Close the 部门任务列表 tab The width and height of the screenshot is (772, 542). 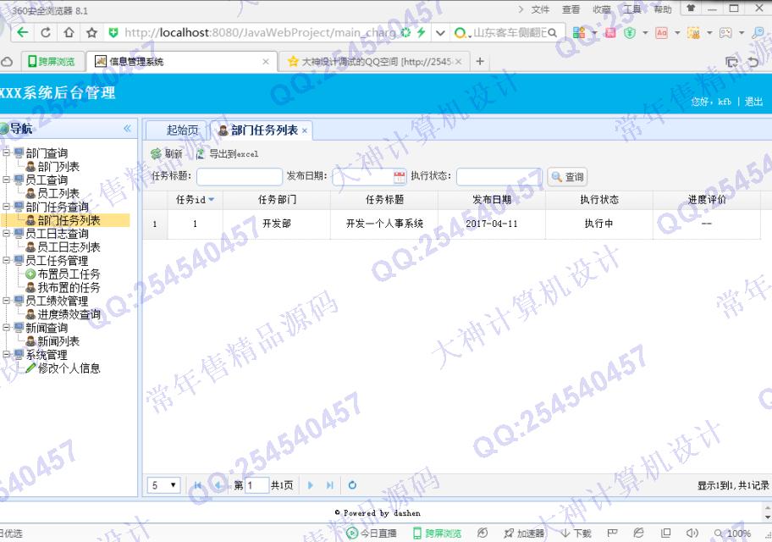coord(305,130)
